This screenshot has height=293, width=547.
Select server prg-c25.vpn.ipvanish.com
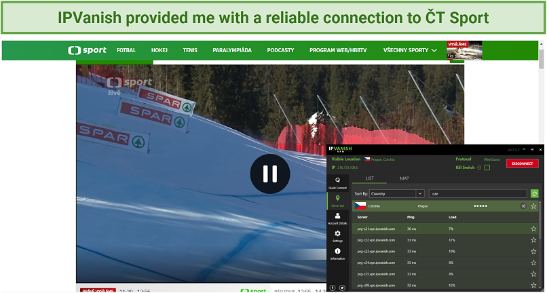point(445,274)
